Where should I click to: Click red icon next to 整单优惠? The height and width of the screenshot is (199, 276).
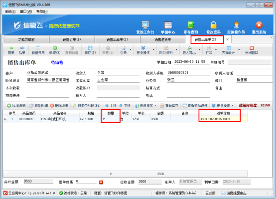click(x=101, y=182)
